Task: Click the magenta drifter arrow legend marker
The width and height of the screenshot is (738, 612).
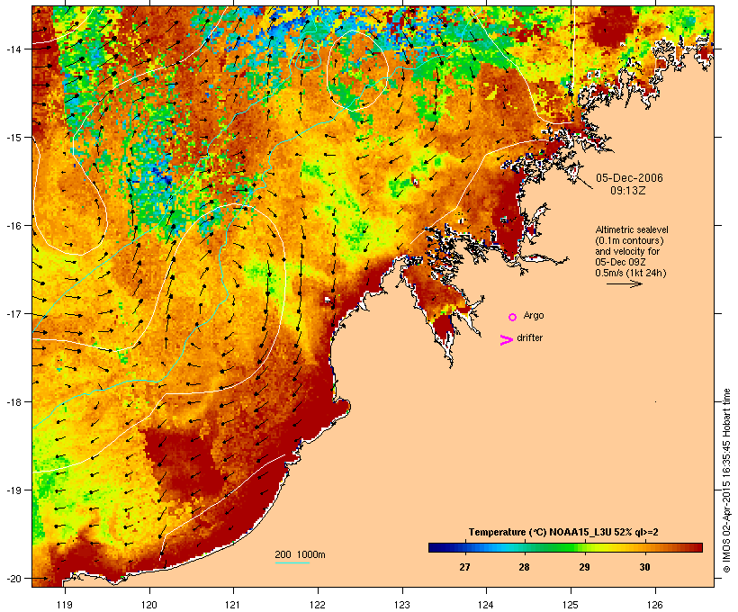Action: click(507, 340)
